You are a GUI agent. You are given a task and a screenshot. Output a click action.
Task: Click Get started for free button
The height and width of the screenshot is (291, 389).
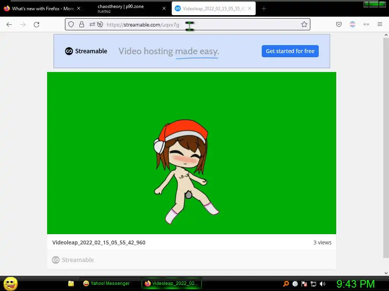(290, 51)
